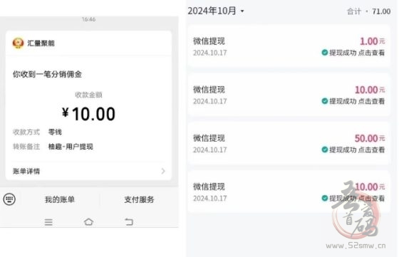Tap Android back navigation icon
399x257 pixels.
point(129,222)
